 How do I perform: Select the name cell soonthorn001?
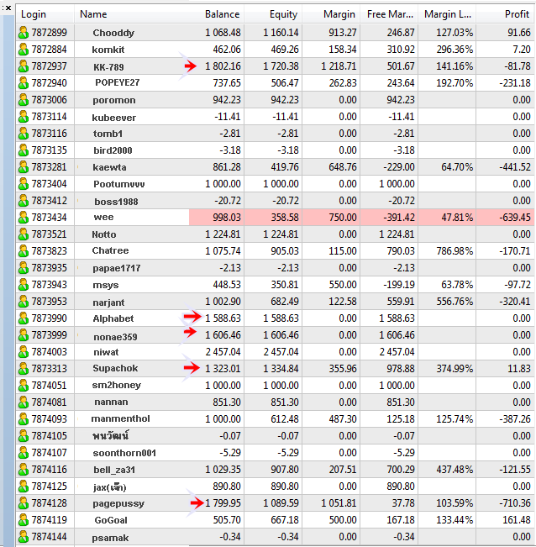[124, 453]
